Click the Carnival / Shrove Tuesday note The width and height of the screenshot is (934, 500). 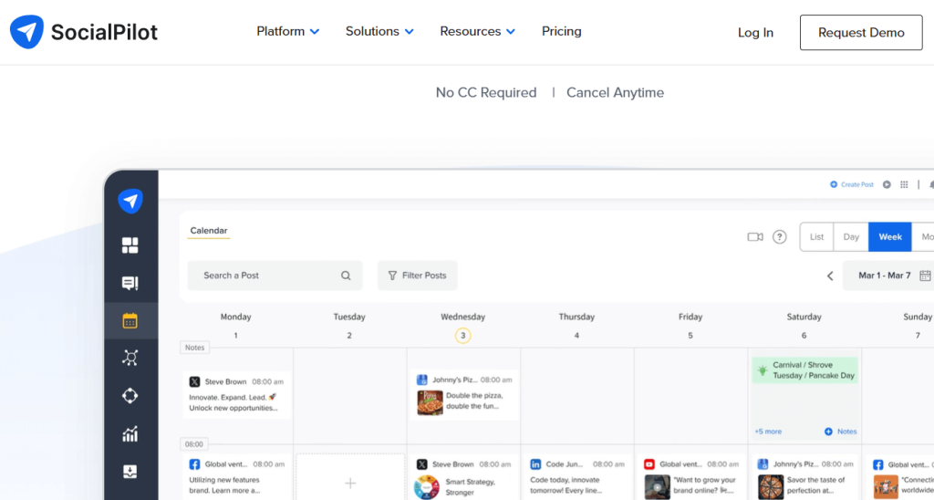pyautogui.click(x=804, y=370)
